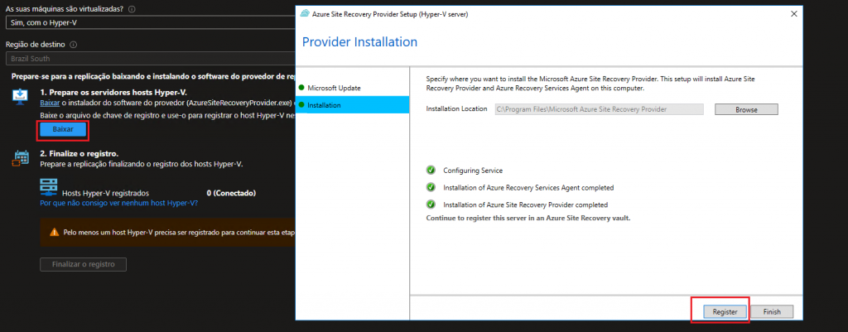
Task: Click the blue Baixar button
Action: (x=62, y=130)
